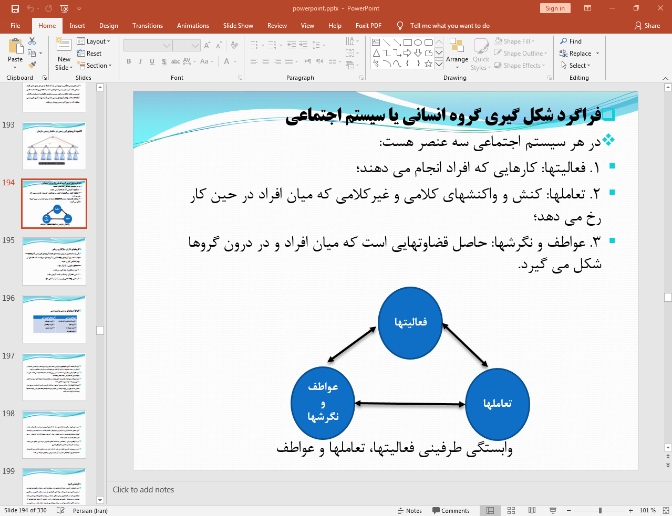This screenshot has height=516, width=672.
Task: Click the Sign in button
Action: click(x=555, y=8)
